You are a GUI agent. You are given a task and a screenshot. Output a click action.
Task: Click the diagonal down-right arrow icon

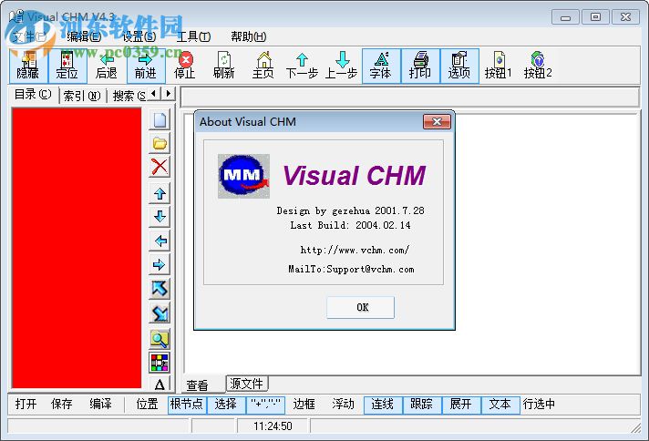[x=160, y=313]
